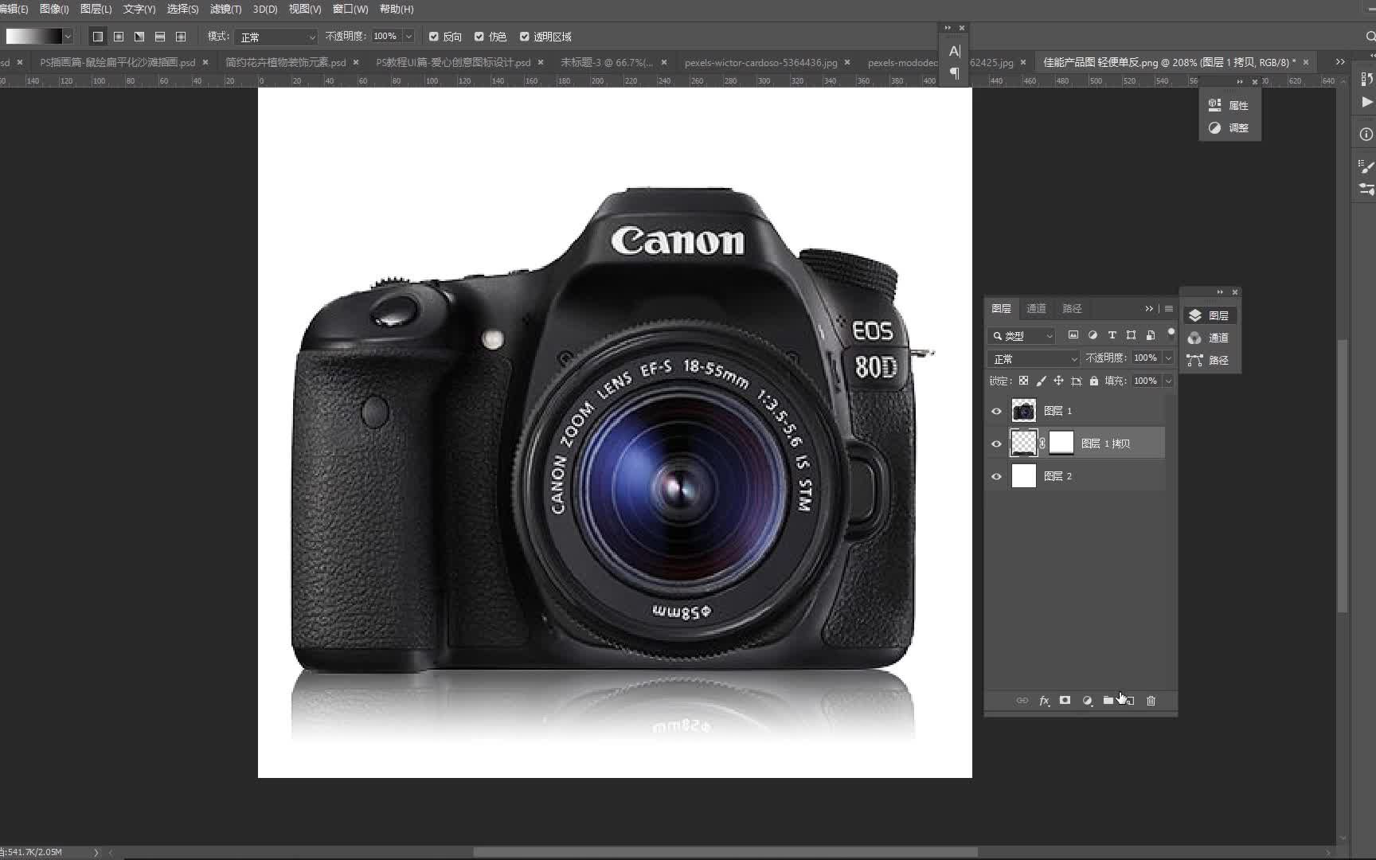Toggle lock all padlock icon
This screenshot has height=860, width=1376.
pos(1093,381)
